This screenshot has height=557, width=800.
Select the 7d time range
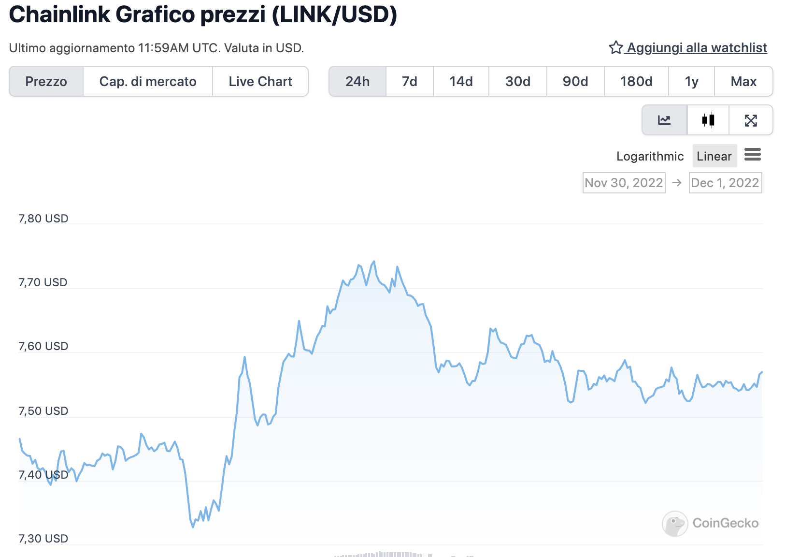pyautogui.click(x=410, y=81)
